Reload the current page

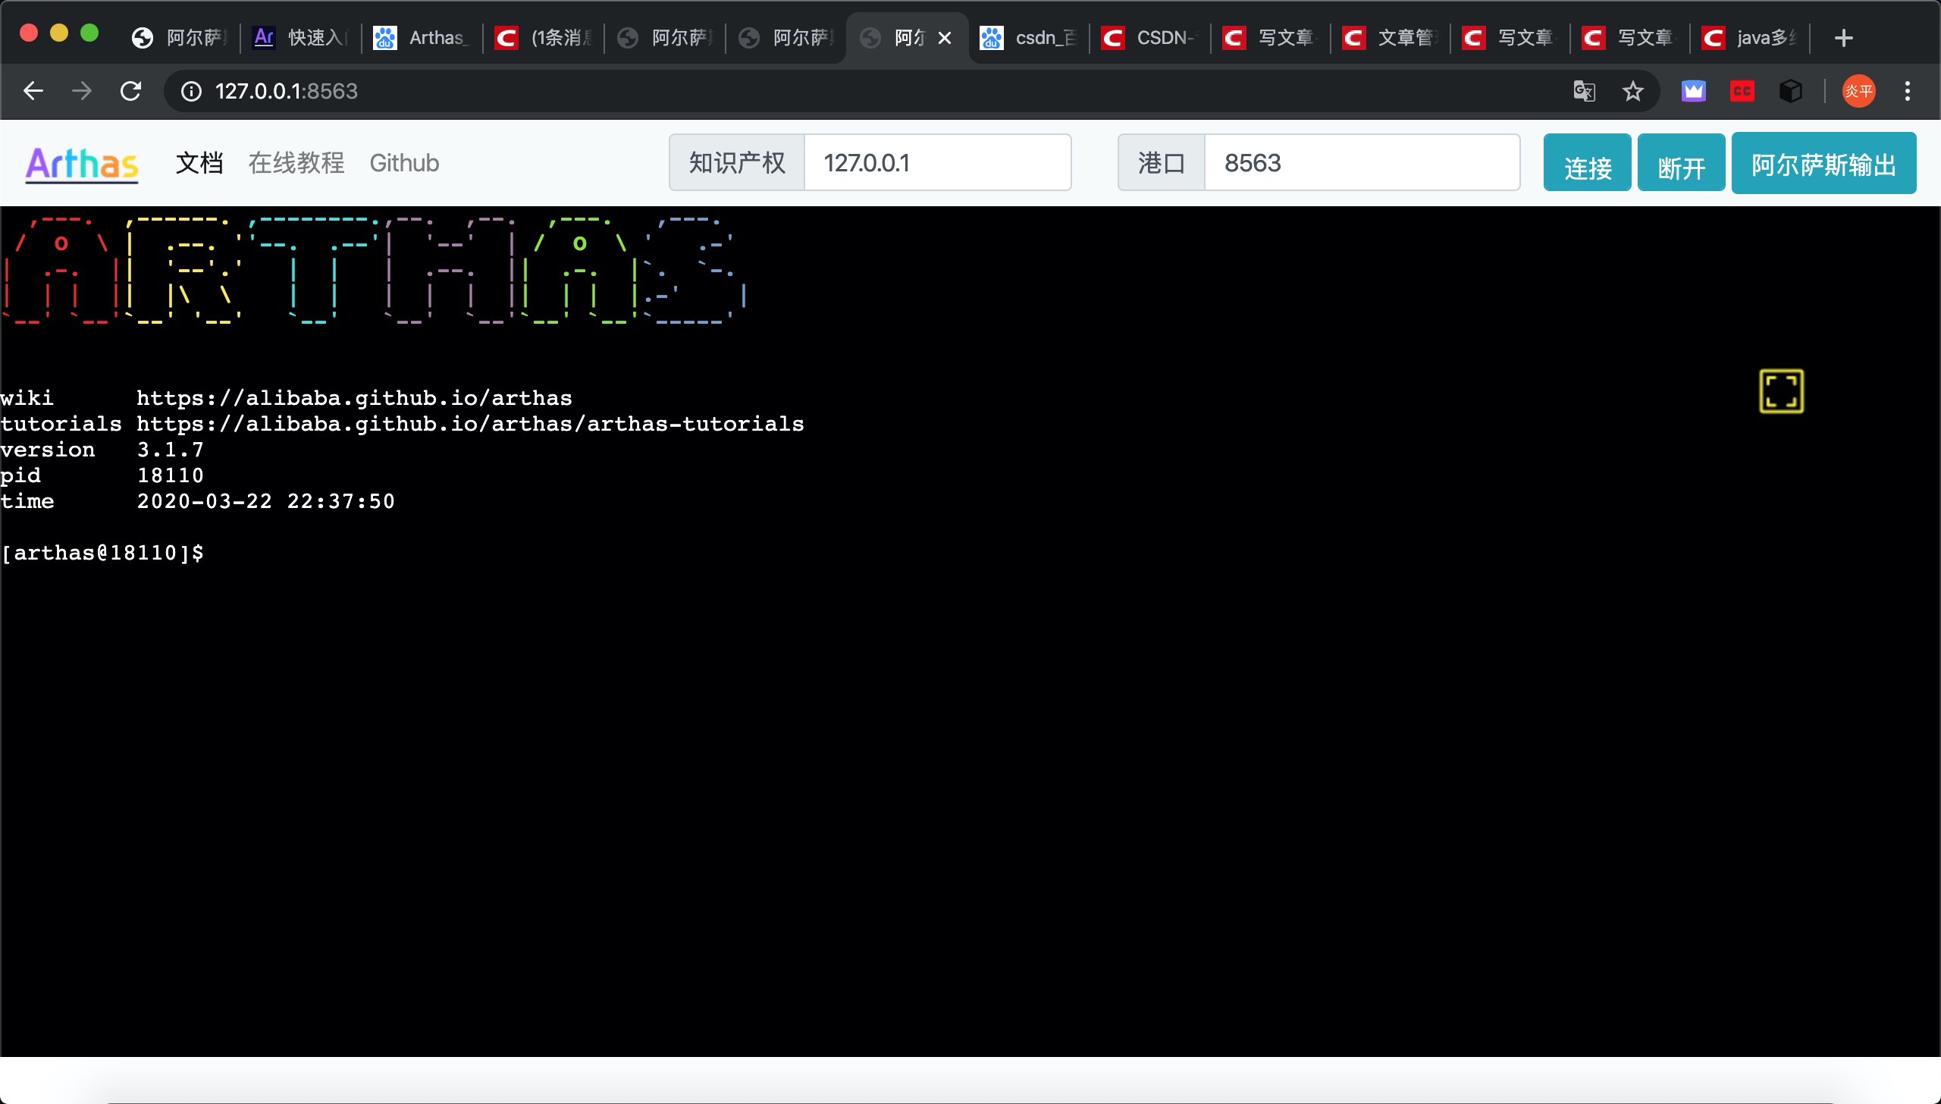tap(131, 91)
